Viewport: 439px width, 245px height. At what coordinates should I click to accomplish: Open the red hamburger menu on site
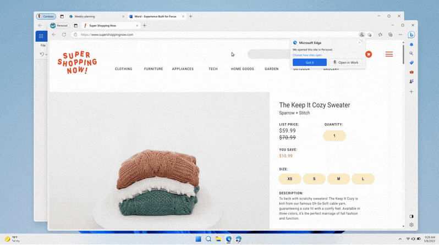pos(389,54)
